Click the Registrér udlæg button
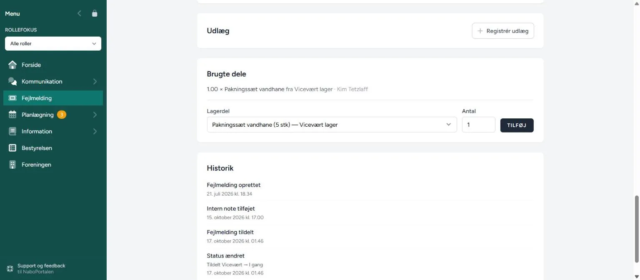 (503, 31)
